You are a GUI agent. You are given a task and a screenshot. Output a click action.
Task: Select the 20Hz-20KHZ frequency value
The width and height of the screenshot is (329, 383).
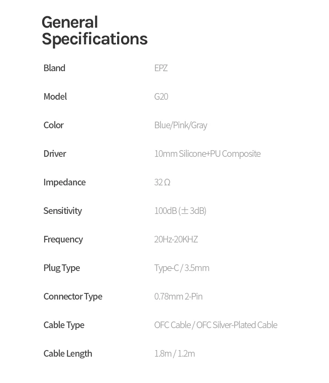(x=176, y=239)
